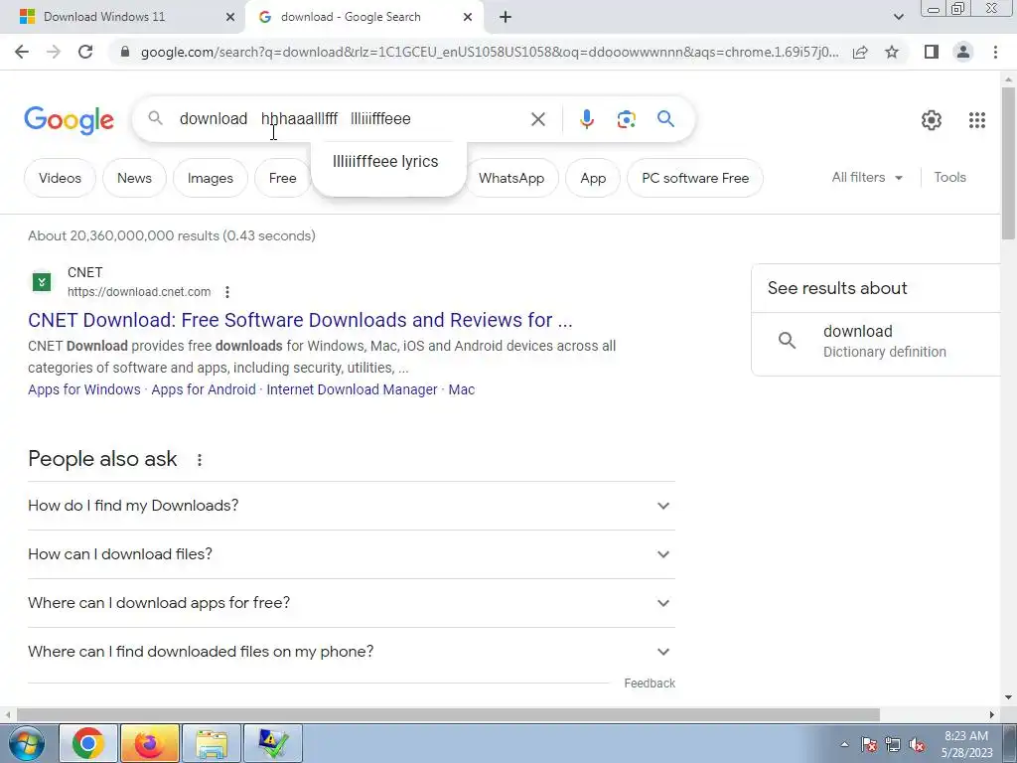Start search by voice microphone
This screenshot has height=763, width=1017.
586,119
